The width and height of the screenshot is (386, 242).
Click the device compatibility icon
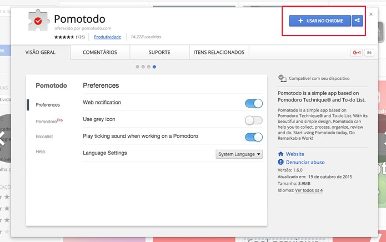[x=282, y=78]
